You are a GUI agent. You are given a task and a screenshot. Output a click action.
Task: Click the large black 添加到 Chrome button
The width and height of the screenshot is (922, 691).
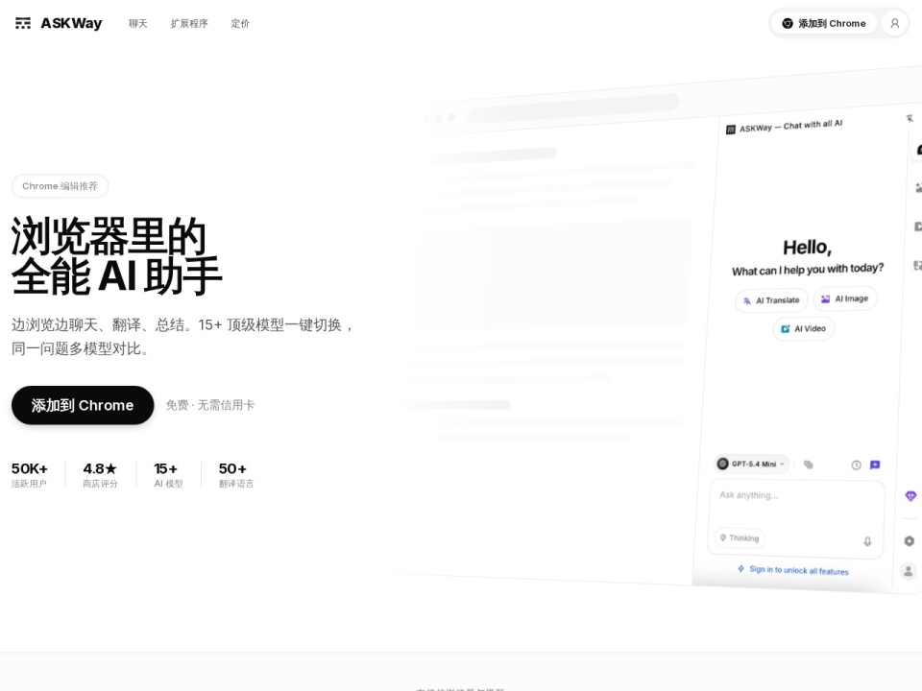(83, 405)
